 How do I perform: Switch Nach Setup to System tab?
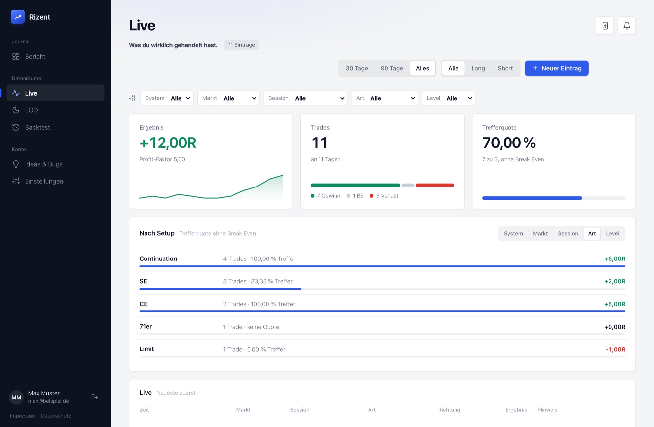click(x=513, y=233)
